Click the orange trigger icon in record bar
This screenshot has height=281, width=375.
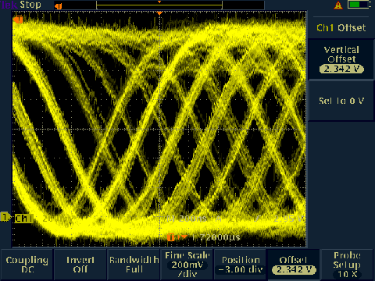[59, 6]
